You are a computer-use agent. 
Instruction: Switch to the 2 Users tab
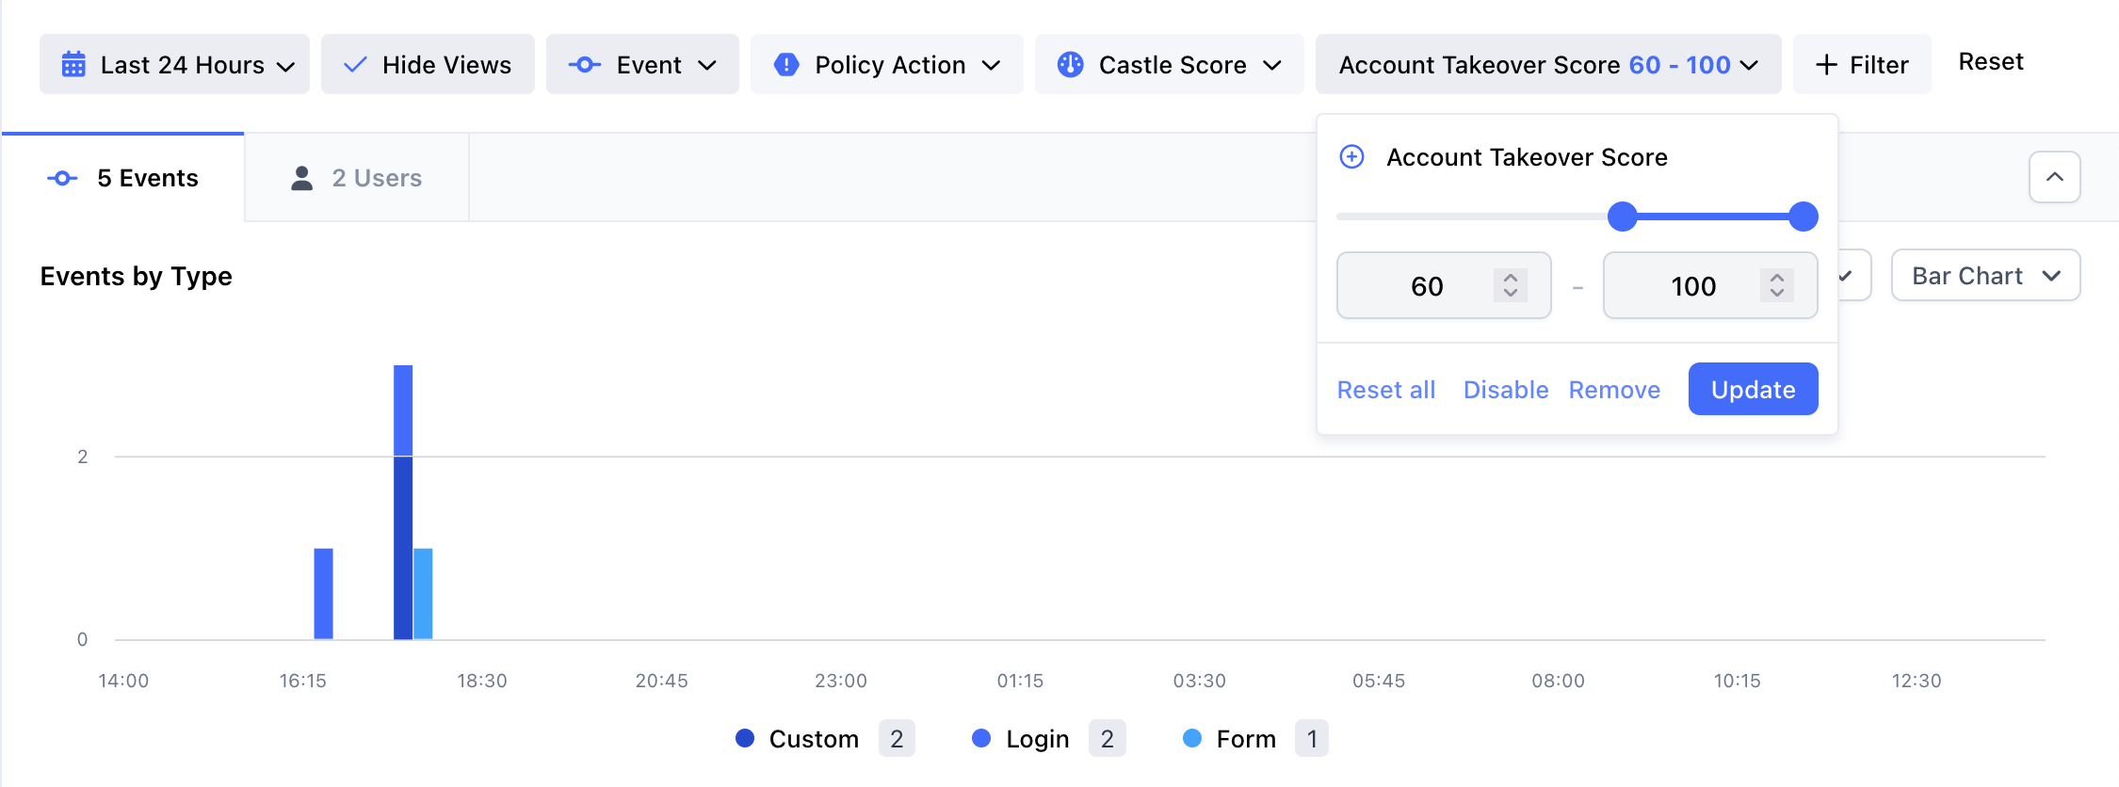point(357,178)
